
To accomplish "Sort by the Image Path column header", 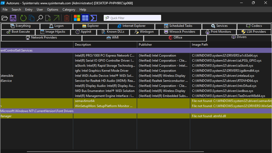I will click(231, 45).
